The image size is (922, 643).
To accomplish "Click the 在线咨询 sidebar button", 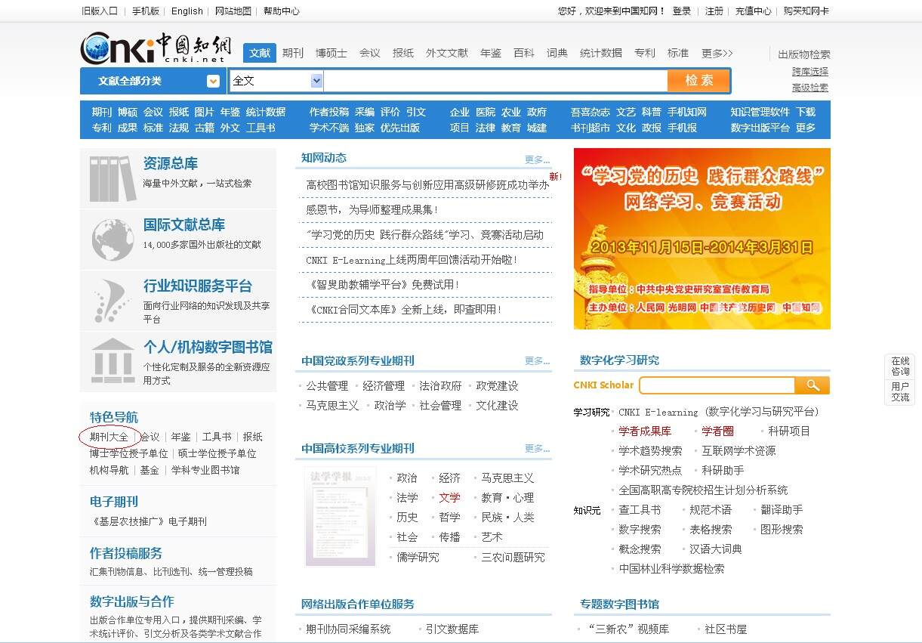I will point(900,367).
